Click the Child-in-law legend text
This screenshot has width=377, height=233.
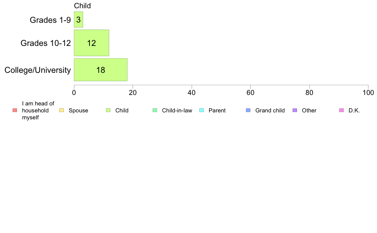pyautogui.click(x=177, y=110)
